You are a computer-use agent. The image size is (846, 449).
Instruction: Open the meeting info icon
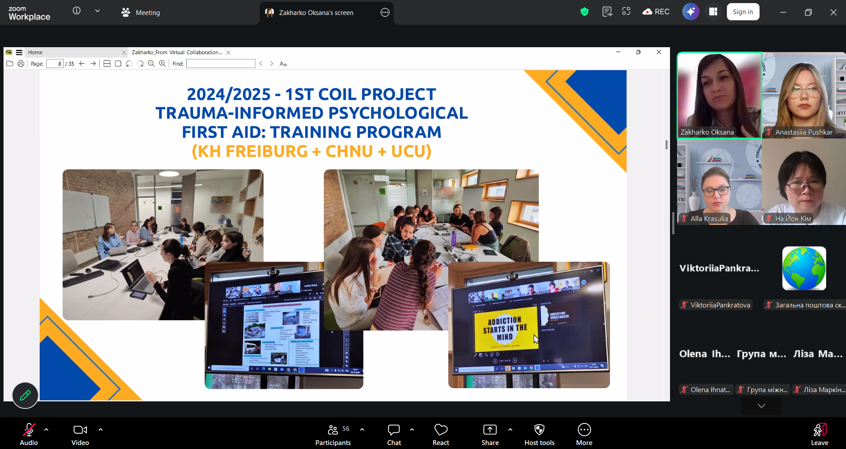pos(77,11)
